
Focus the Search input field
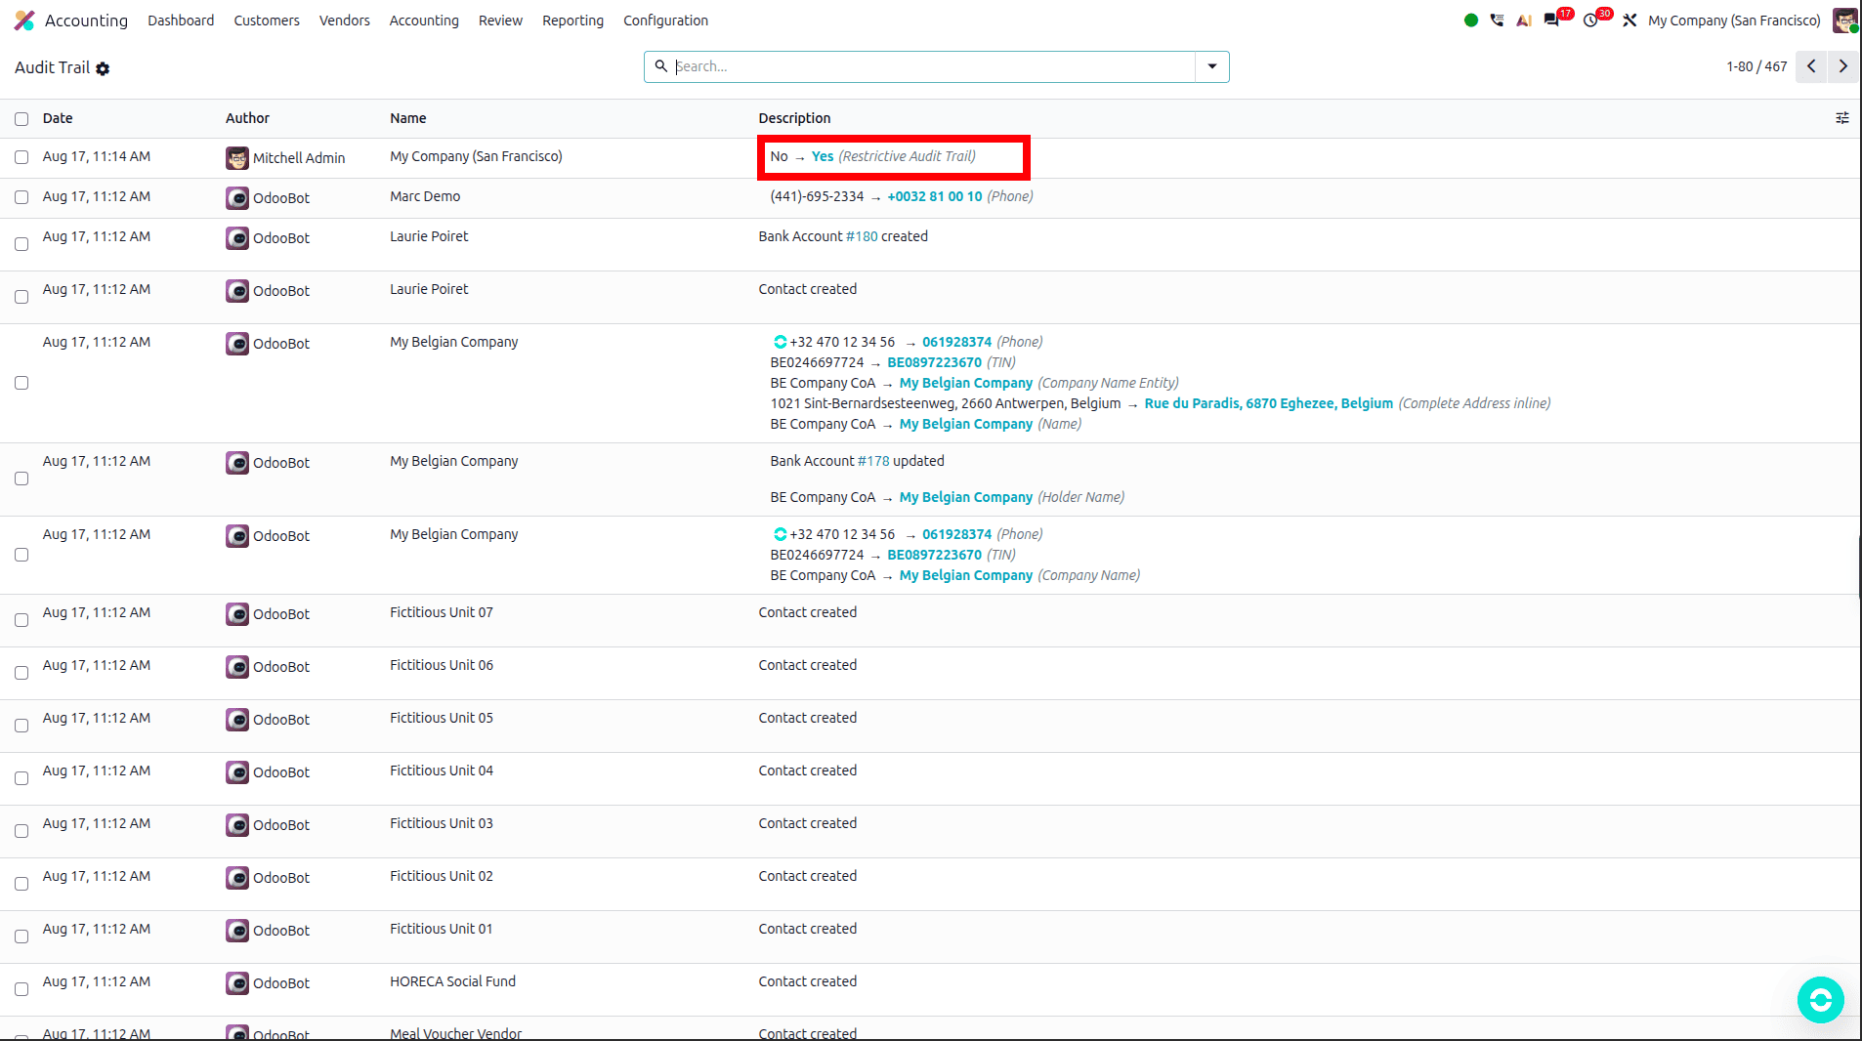[x=933, y=66]
